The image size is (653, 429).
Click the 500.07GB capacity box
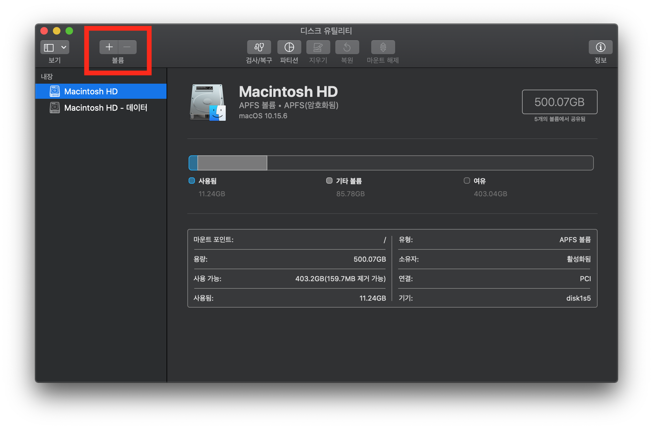pyautogui.click(x=559, y=102)
